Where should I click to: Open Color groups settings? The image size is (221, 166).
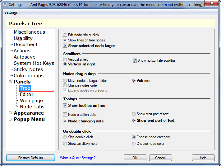pyautogui.click(x=29, y=76)
